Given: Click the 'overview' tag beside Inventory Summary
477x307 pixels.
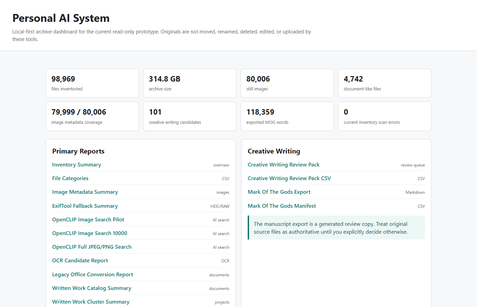Looking at the screenshot, I should (x=221, y=165).
